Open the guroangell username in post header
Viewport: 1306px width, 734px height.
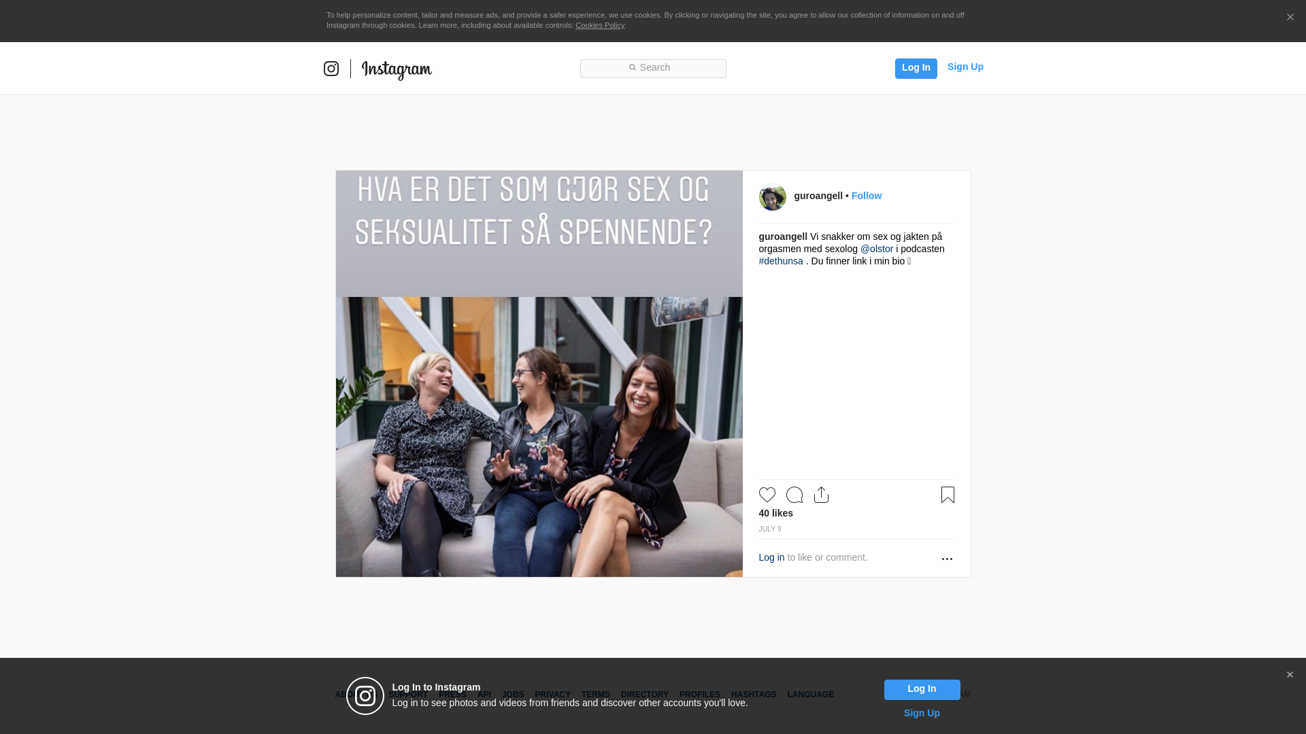818,196
